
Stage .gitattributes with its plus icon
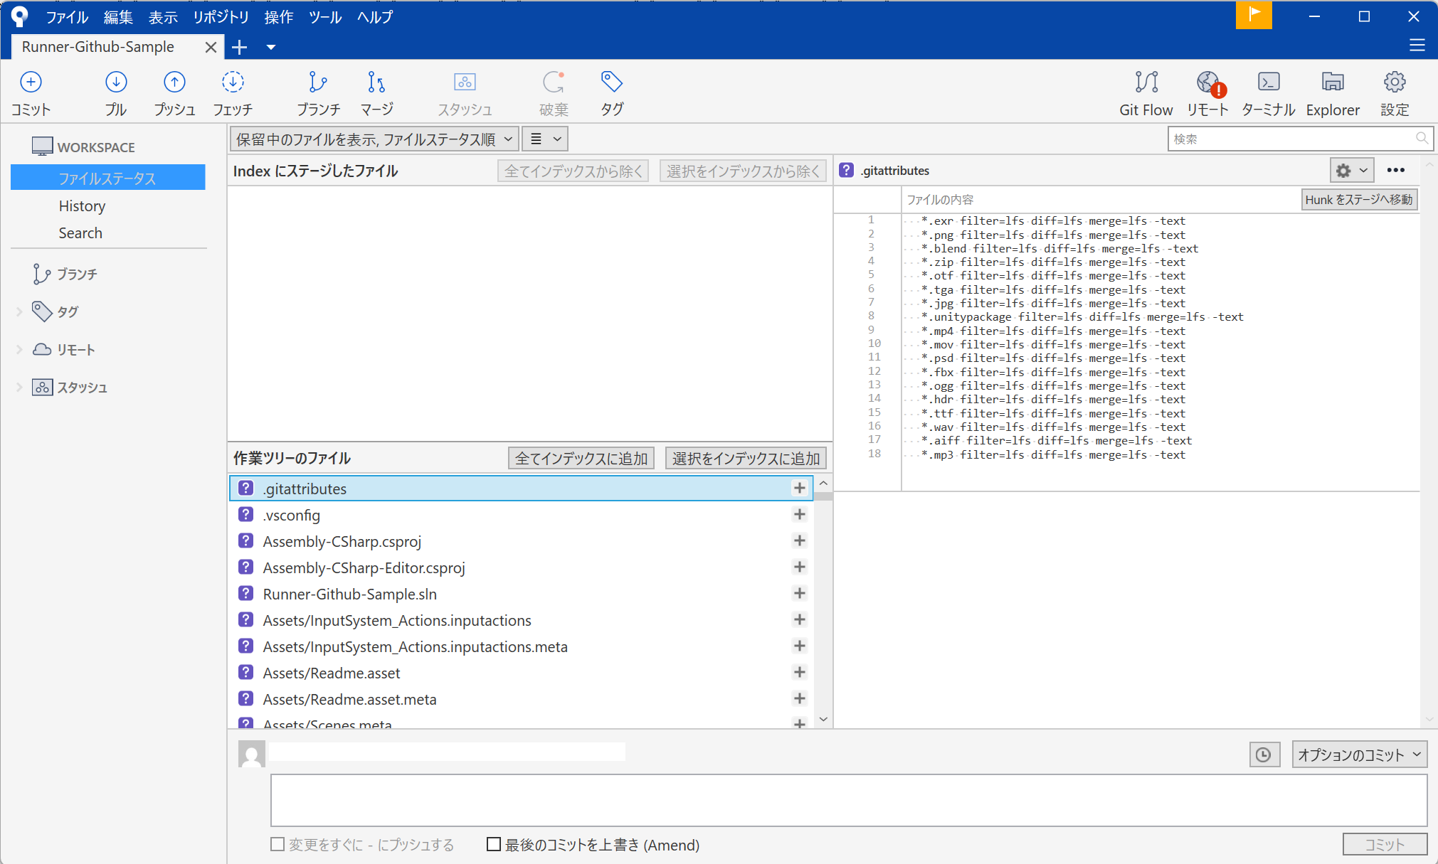coord(800,488)
